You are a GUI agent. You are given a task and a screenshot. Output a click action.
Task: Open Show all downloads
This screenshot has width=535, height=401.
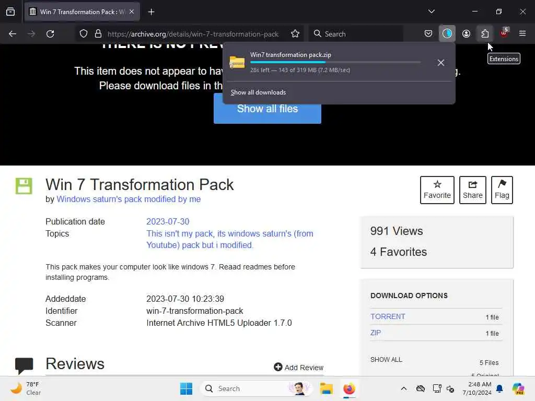[x=258, y=92]
